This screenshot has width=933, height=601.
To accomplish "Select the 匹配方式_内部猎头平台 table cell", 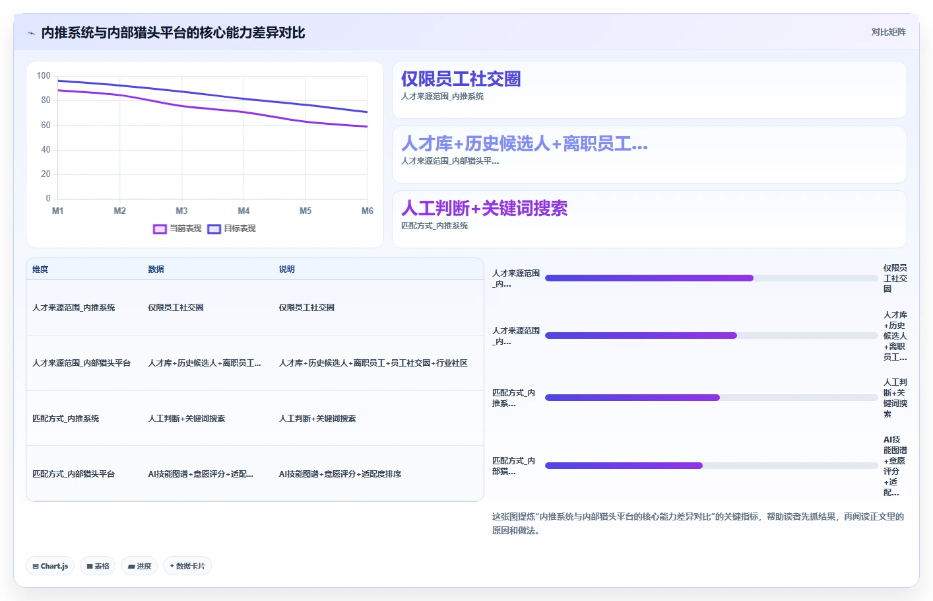I will click(x=73, y=474).
